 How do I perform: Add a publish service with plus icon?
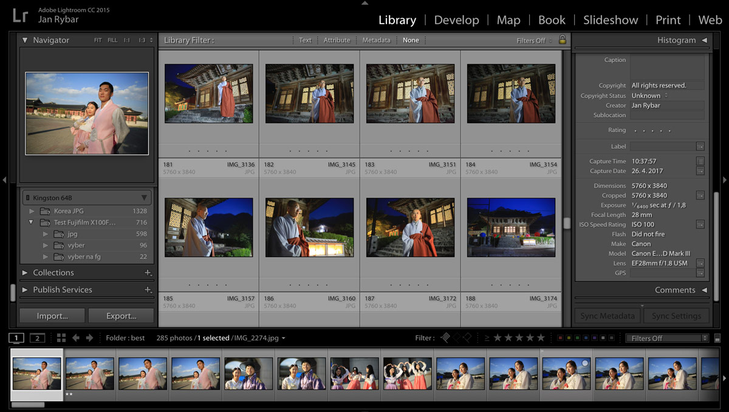pyautogui.click(x=148, y=290)
